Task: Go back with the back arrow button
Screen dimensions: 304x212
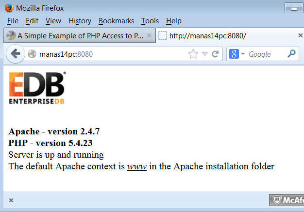Action: pyautogui.click(x=16, y=54)
